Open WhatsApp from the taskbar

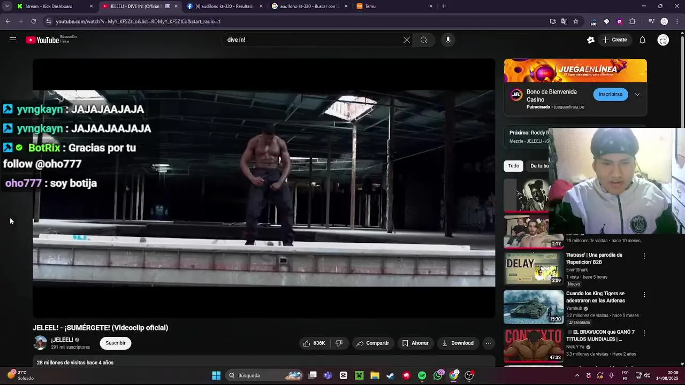click(438, 375)
